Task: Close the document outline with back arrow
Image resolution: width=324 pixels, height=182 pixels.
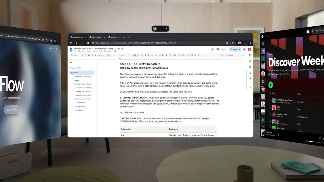Action: (x=71, y=63)
